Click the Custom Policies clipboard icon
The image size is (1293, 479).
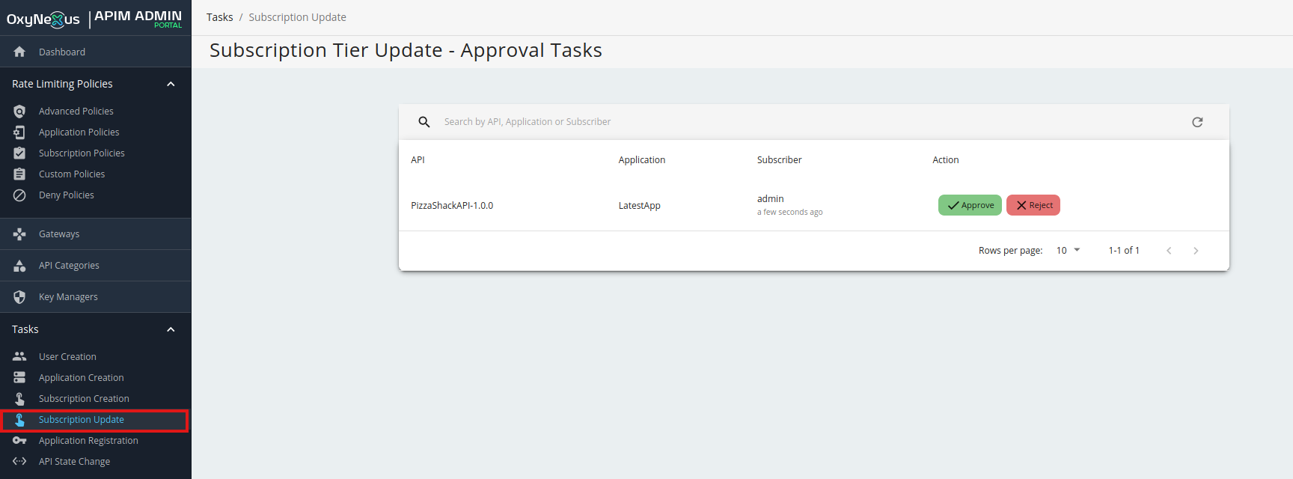[x=19, y=174]
